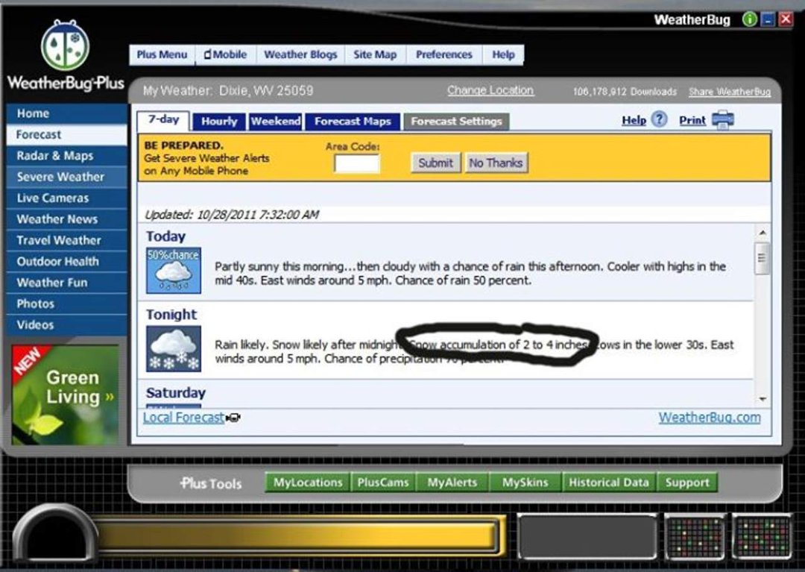Open Historical Data in Plus Tools

[x=609, y=483]
